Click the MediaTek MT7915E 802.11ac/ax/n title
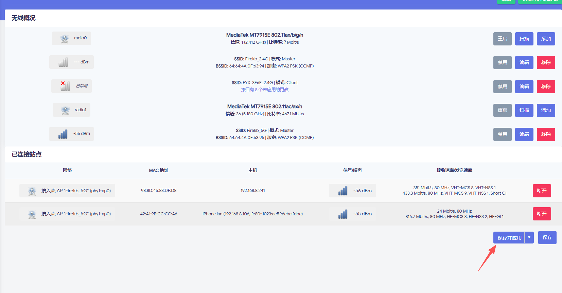 [x=265, y=106]
